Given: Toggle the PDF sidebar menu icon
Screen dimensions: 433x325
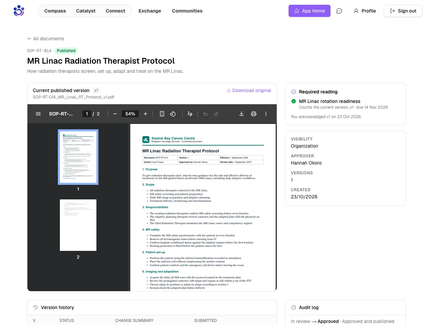Looking at the screenshot, I should point(38,114).
